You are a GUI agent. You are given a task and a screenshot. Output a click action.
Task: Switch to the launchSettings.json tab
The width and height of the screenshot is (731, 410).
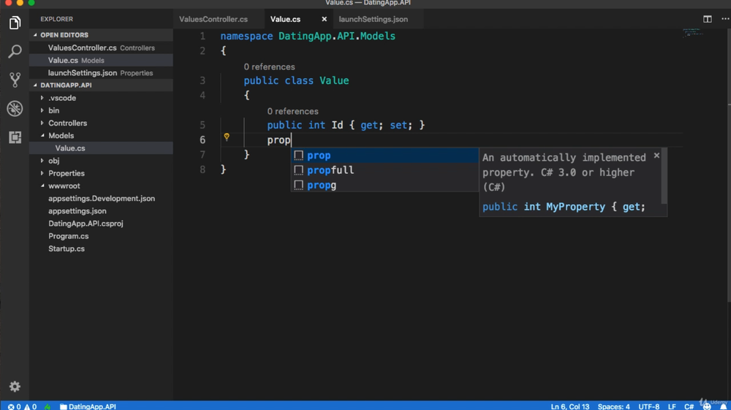pyautogui.click(x=373, y=19)
